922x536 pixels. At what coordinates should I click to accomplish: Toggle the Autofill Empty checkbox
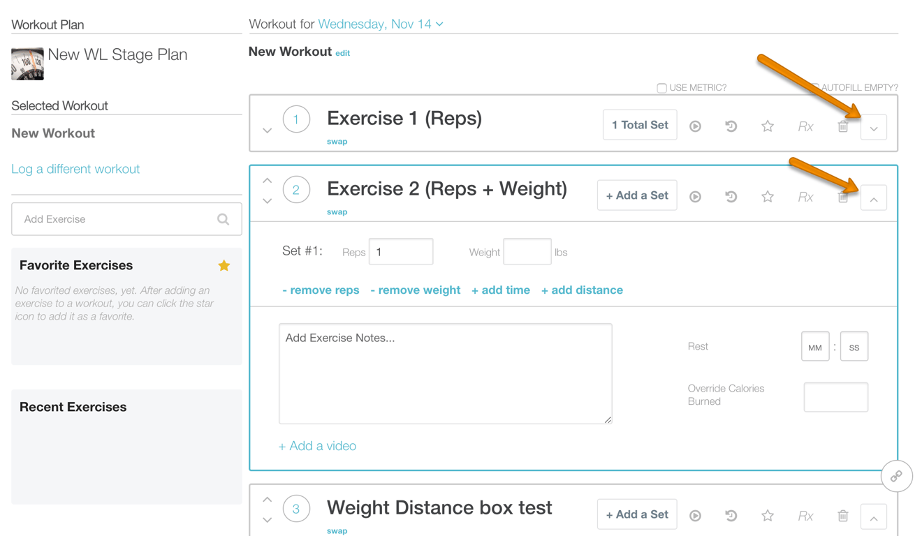[x=815, y=87]
